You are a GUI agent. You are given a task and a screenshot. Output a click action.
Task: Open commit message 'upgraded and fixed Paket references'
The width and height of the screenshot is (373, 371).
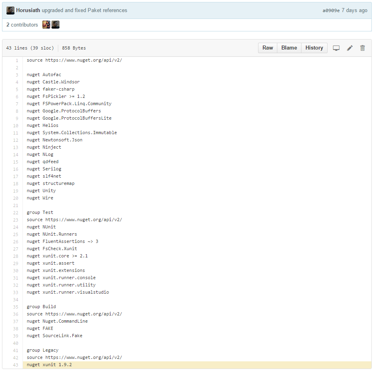click(84, 10)
